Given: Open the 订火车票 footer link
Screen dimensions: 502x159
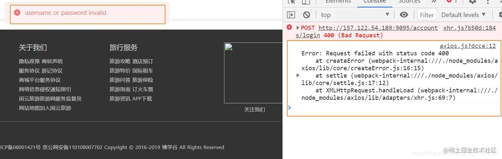Looking at the screenshot, I should click(x=143, y=89).
